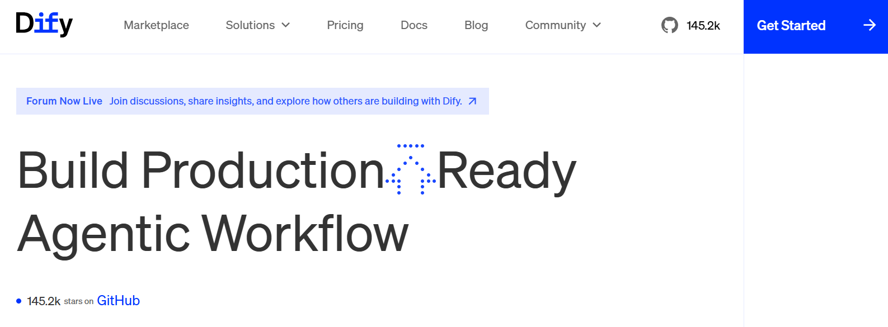Viewport: 888px width, 327px height.
Task: Click the Agentic Workflow headline text
Action: pos(213,234)
